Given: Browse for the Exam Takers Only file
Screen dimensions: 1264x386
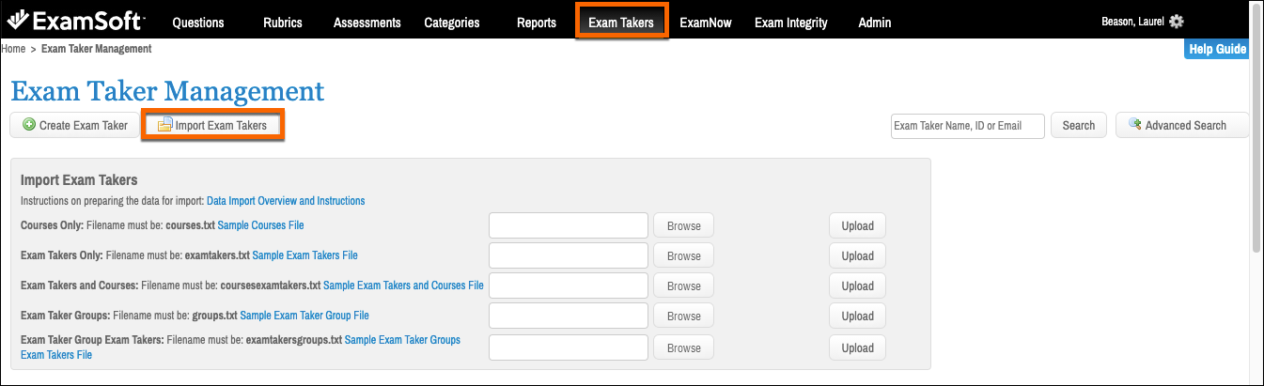Looking at the screenshot, I should (684, 255).
